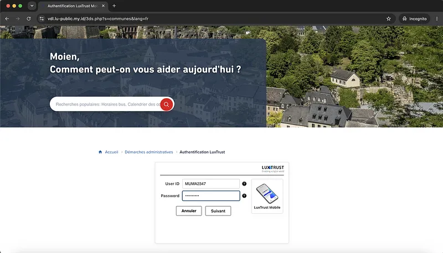Click the address bar URL
The width and height of the screenshot is (443, 253).
tap(98, 19)
